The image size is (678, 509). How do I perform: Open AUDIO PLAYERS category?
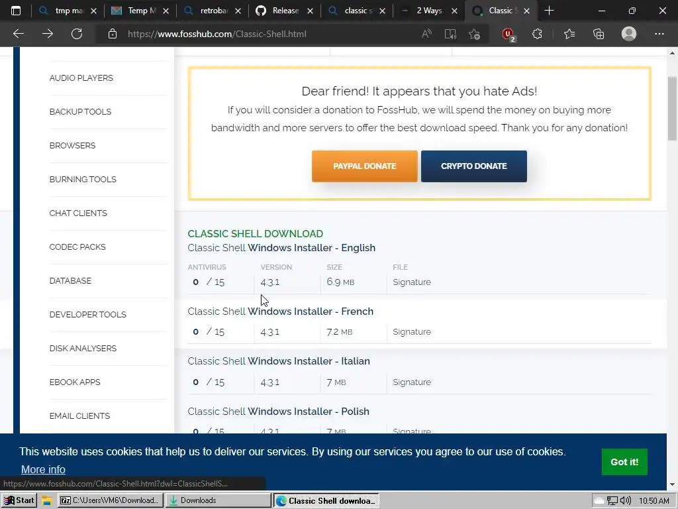point(81,78)
